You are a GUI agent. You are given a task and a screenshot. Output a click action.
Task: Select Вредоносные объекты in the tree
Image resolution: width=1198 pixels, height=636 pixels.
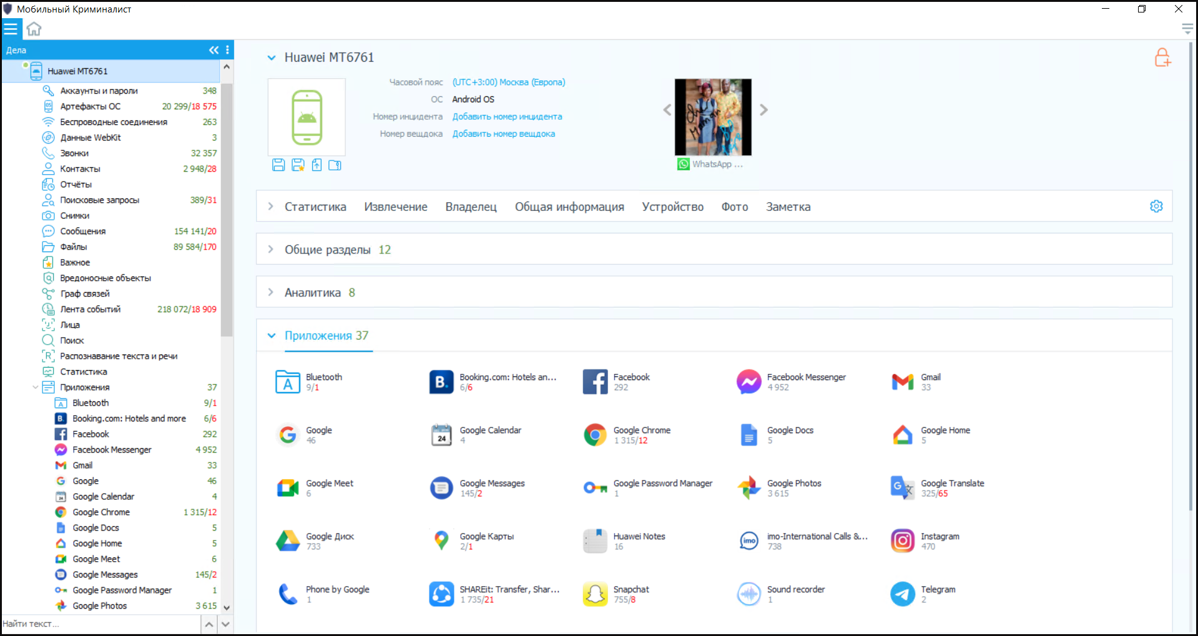click(x=129, y=278)
